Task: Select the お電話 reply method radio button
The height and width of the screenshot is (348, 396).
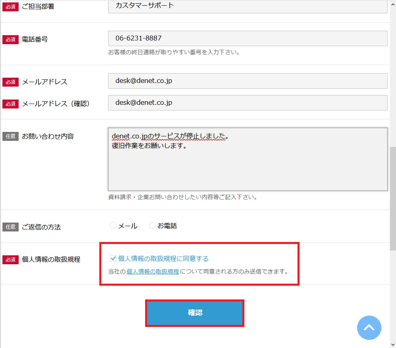Action: coord(152,225)
